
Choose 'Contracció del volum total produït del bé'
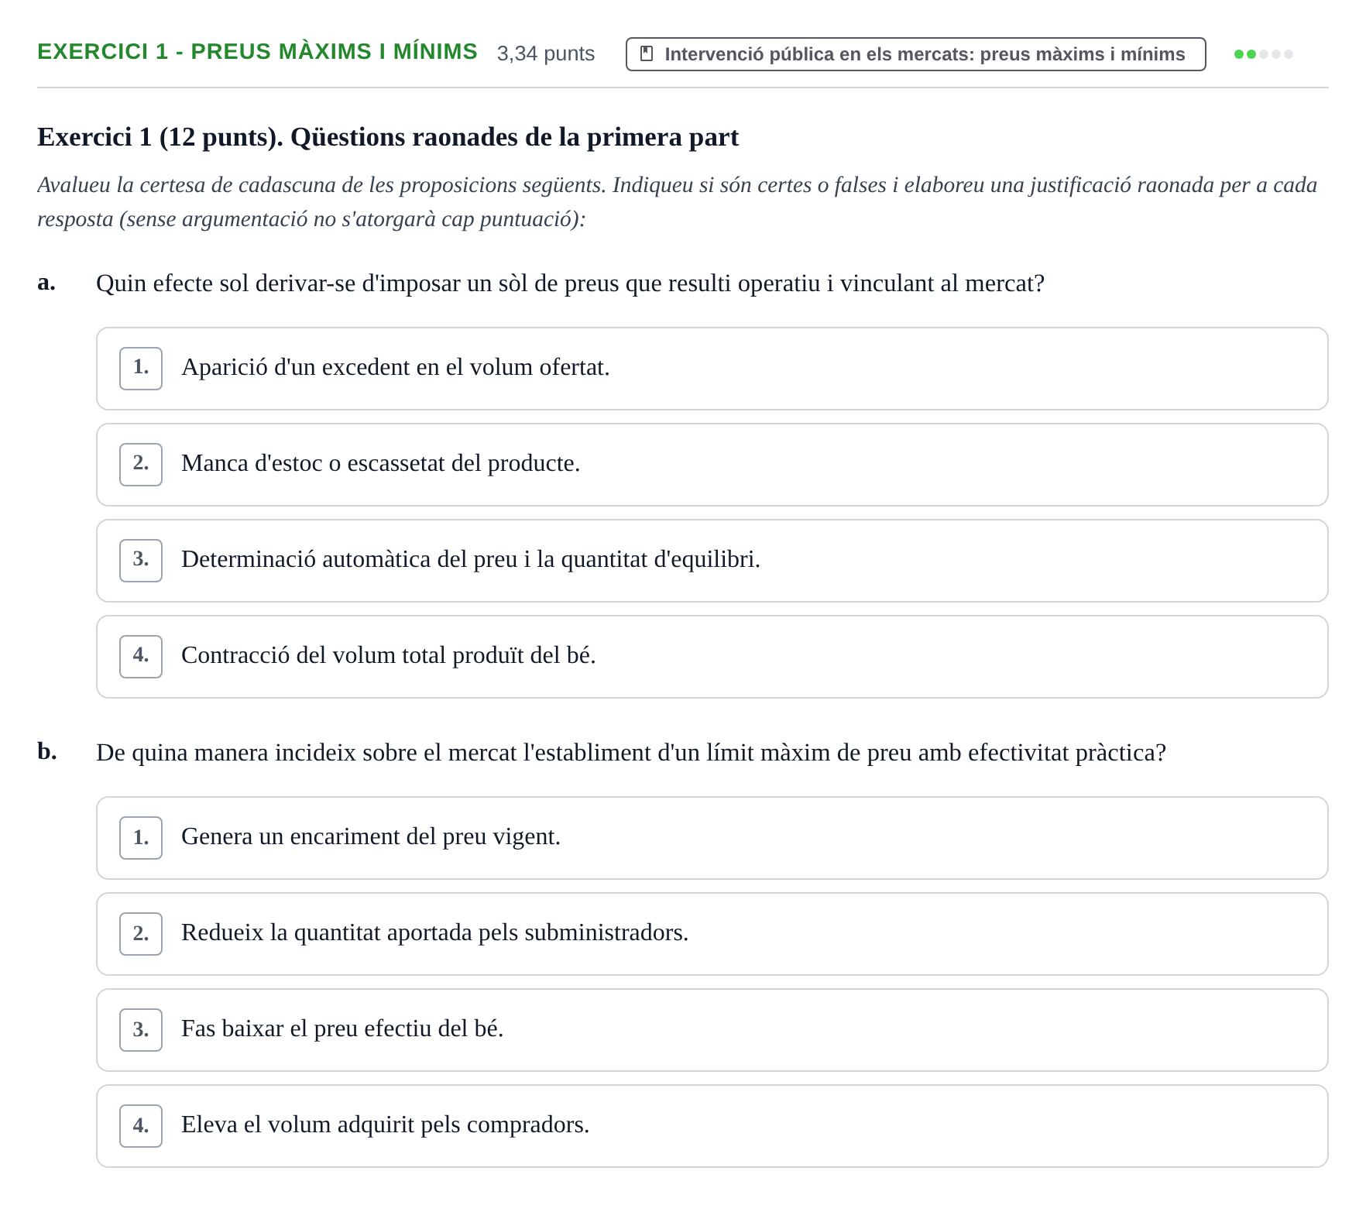pos(712,657)
